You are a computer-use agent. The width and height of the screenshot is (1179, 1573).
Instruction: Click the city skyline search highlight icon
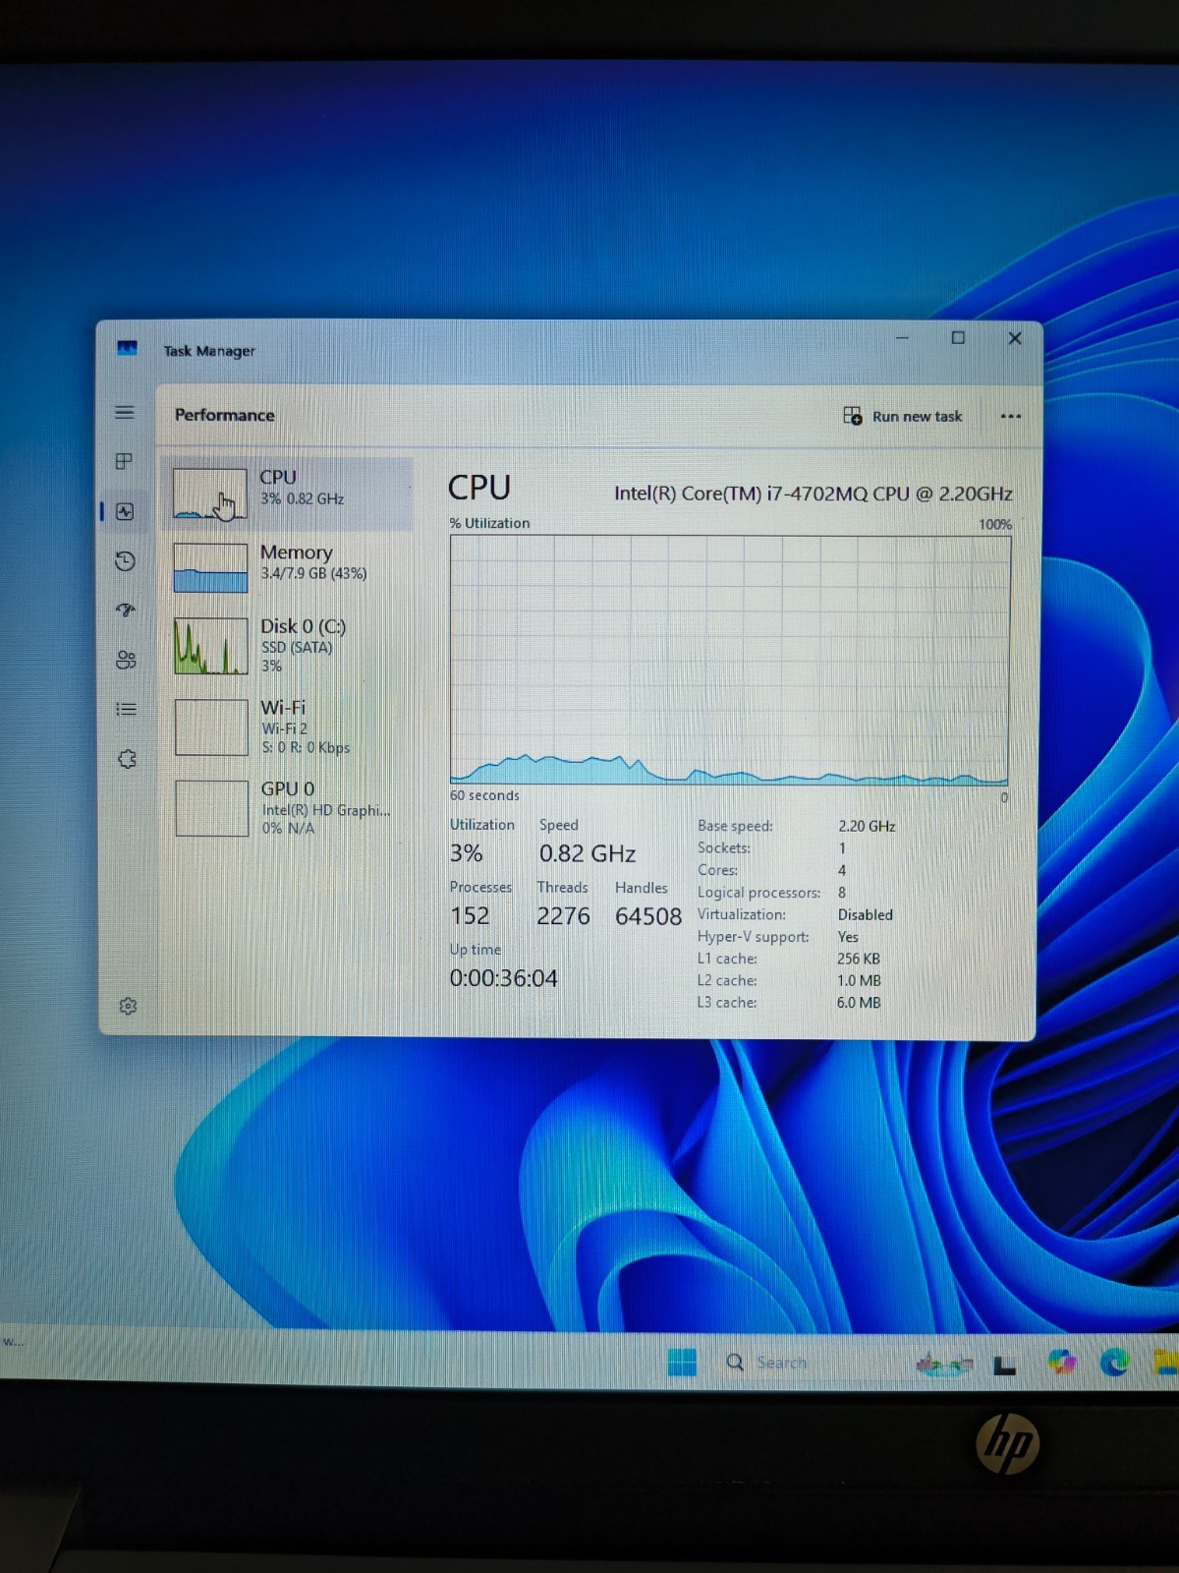[944, 1364]
